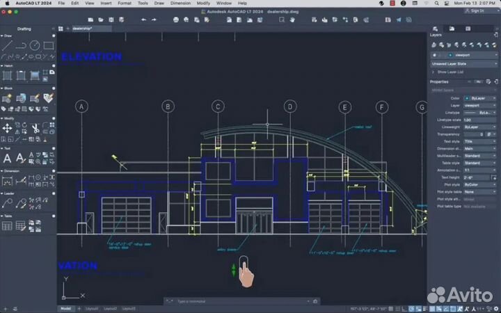Open the Format menu
The image size is (501, 313).
(125, 3)
